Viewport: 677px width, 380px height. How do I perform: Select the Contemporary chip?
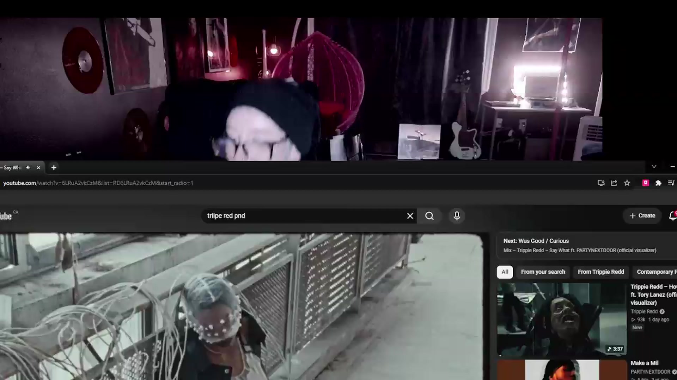655,272
